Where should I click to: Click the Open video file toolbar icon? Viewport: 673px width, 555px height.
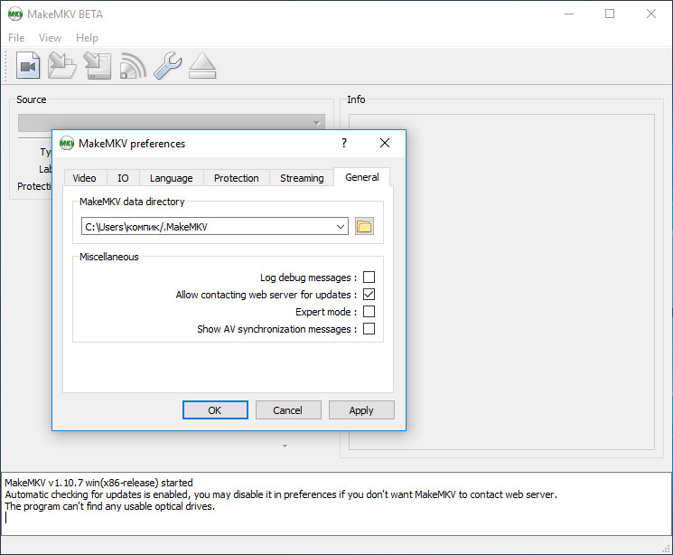tap(28, 65)
